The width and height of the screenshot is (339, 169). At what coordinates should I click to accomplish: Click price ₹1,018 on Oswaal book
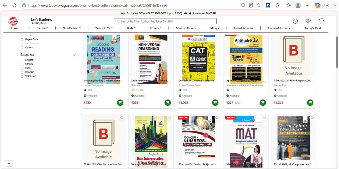coord(183,103)
